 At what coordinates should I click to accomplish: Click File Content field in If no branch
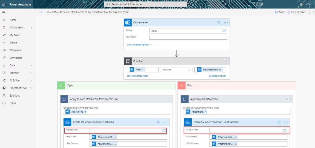pyautogui.click(x=248, y=144)
